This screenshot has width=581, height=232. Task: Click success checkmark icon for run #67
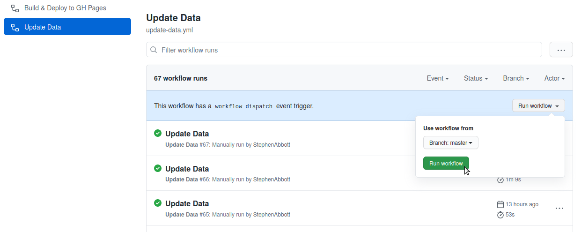point(158,133)
